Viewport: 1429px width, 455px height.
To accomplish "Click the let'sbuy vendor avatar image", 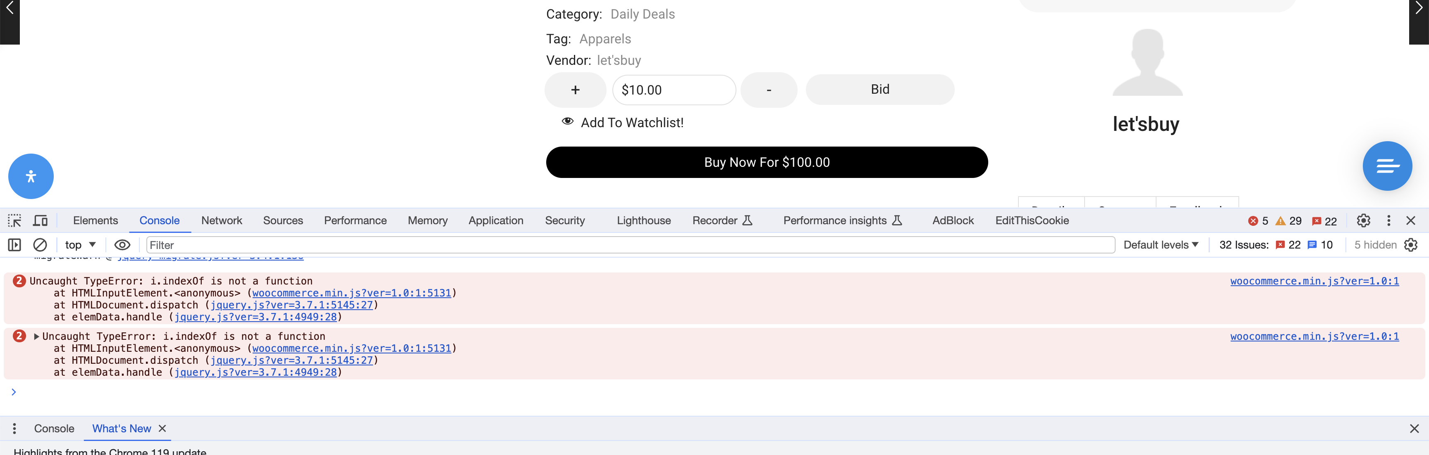I will pyautogui.click(x=1147, y=62).
